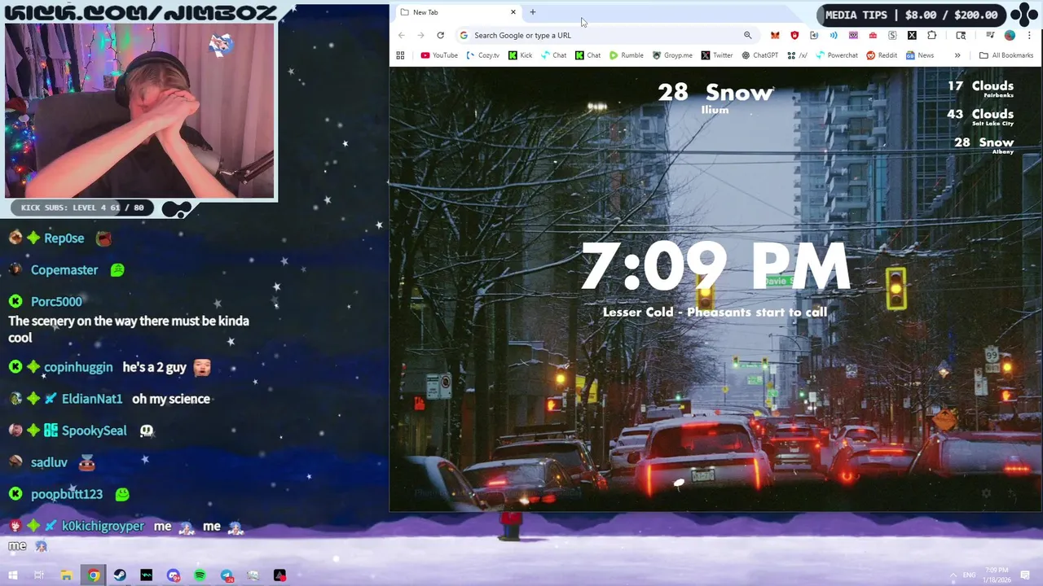Select the New Tab browser tab
1043x586 pixels.
pos(457,12)
